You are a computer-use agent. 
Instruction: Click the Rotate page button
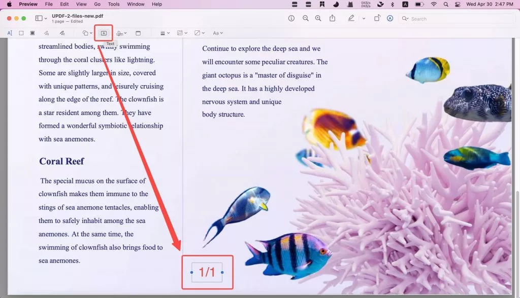(377, 18)
